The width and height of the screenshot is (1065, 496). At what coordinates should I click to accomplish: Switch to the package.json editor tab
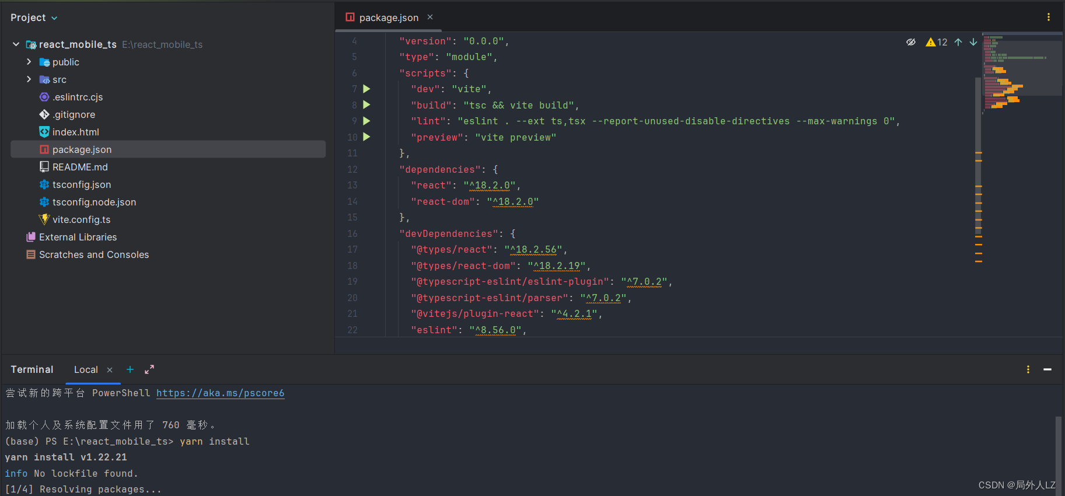click(389, 18)
